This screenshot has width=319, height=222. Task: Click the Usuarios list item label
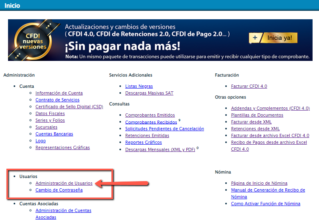pyautogui.click(x=28, y=176)
